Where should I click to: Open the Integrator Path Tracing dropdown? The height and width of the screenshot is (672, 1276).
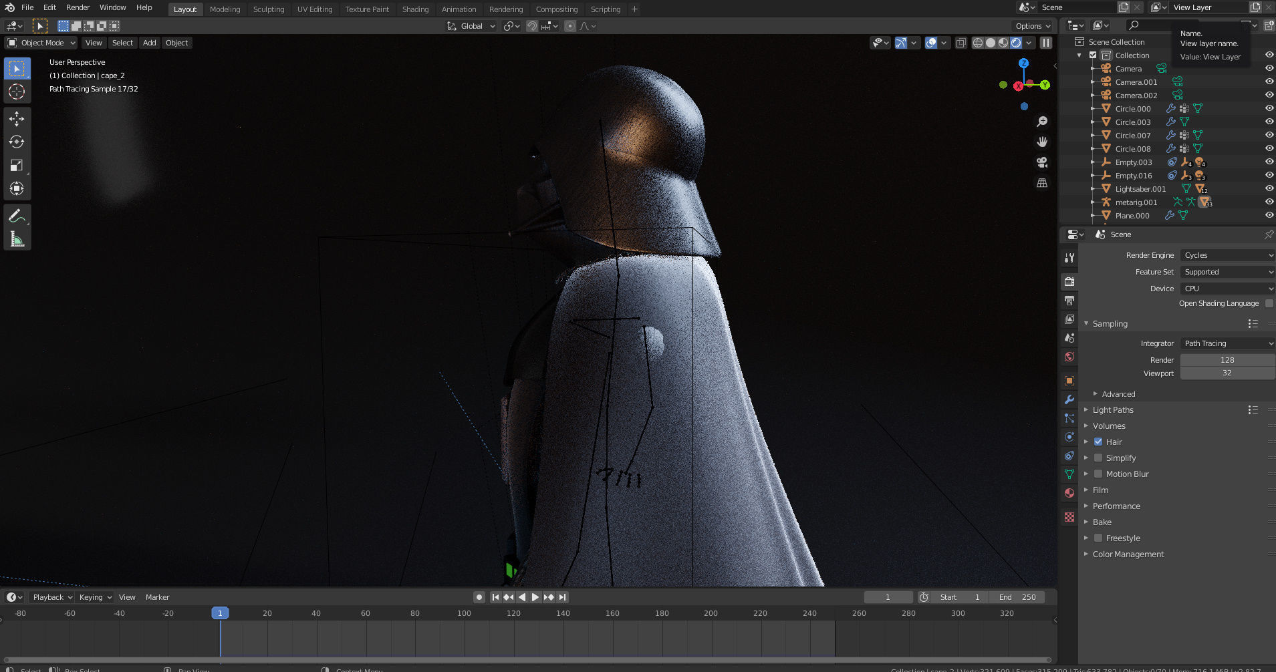point(1227,343)
